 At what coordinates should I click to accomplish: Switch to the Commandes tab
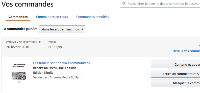click(x=18, y=17)
